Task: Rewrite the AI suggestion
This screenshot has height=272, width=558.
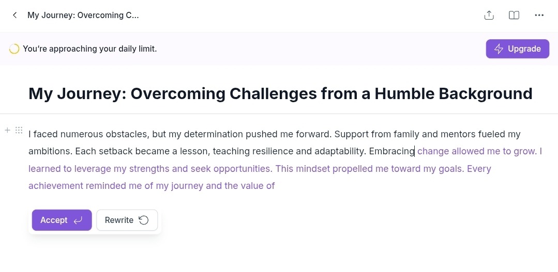Action: pyautogui.click(x=127, y=220)
